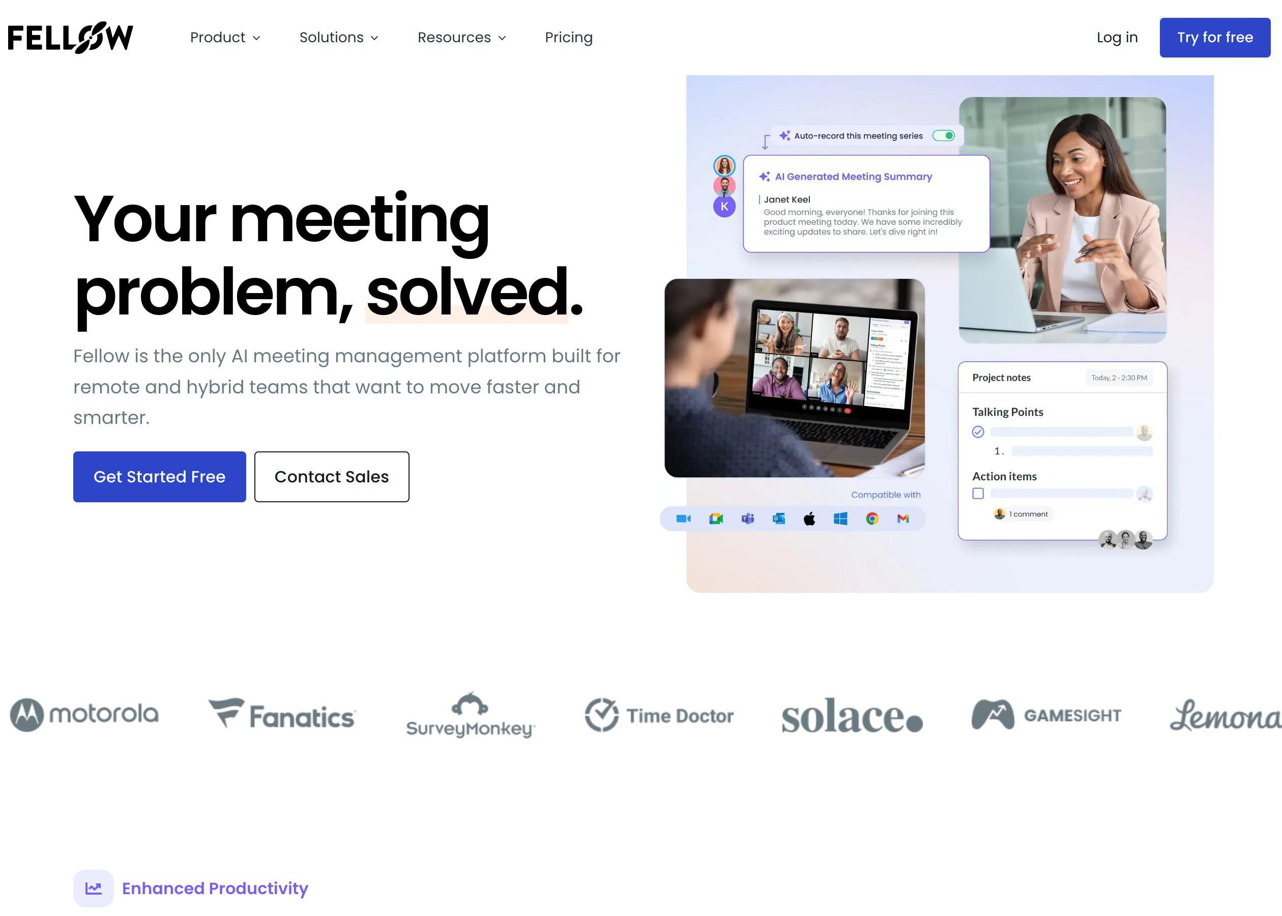Expand the Product dropdown menu
This screenshot has width=1282, height=916.
pyautogui.click(x=226, y=38)
